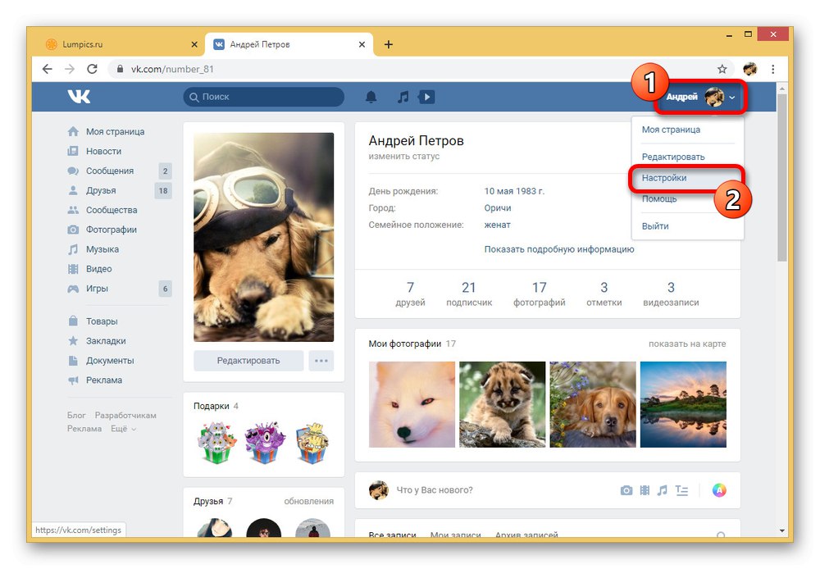The width and height of the screenshot is (820, 569).
Task: Click the note icon beside Музыка
Action: tap(73, 249)
